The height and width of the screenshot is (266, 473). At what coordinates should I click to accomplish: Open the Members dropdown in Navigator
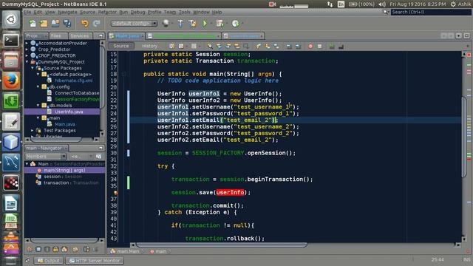[x=46, y=156]
